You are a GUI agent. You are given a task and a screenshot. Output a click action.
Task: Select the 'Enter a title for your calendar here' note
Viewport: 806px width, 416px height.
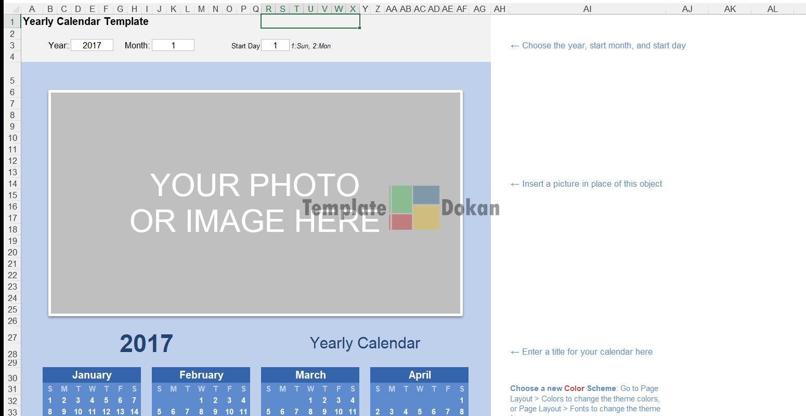click(x=581, y=352)
